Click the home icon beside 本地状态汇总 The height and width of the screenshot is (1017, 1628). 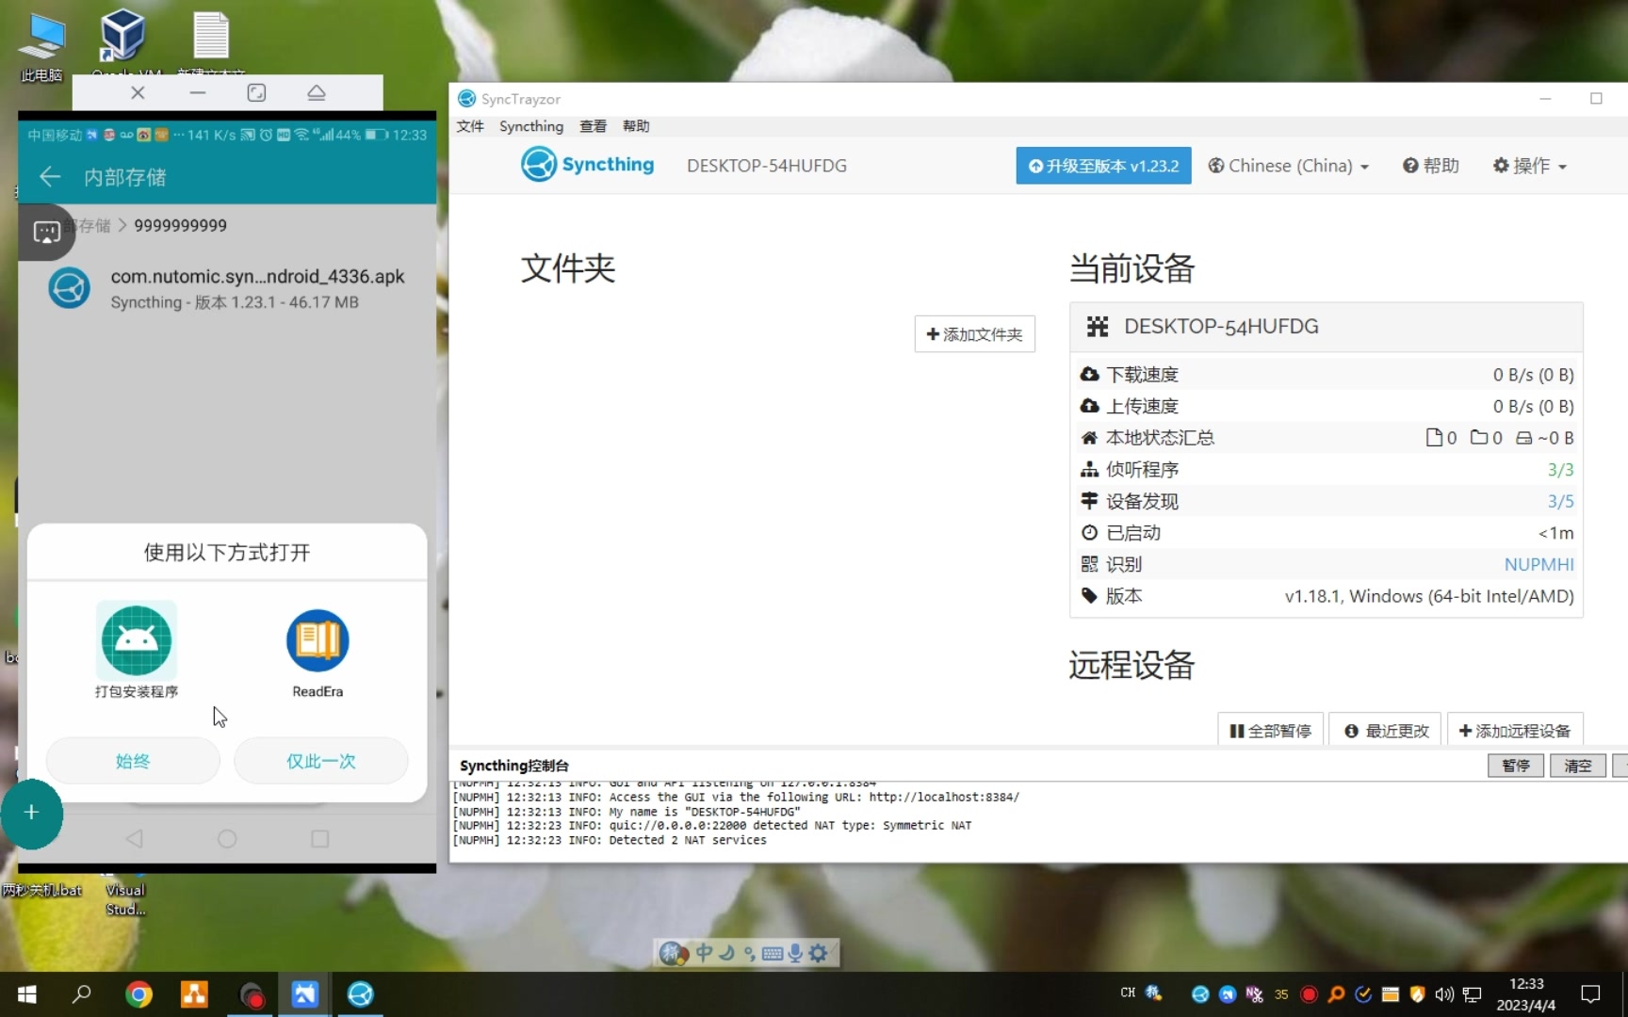1090,438
